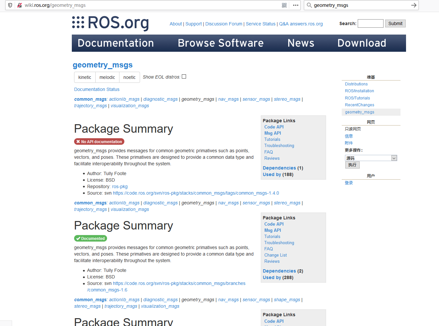This screenshot has height=326, width=439.
Task: Click the search go arrow icon
Action: click(x=414, y=5)
